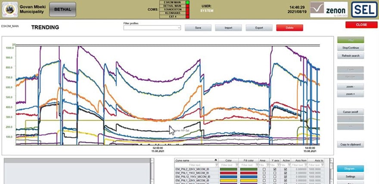
Task: Click the zoom + button
Action: coord(351,94)
